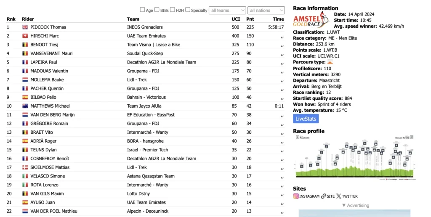431x217 pixels.
Task: Click the UCI column header
Action: point(236,19)
